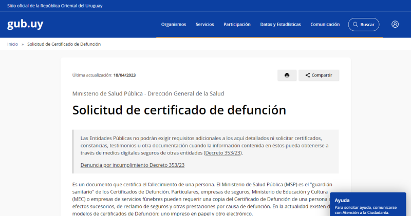Click the Sitio oficial top banner text
The image size is (411, 216).
pos(54,5)
